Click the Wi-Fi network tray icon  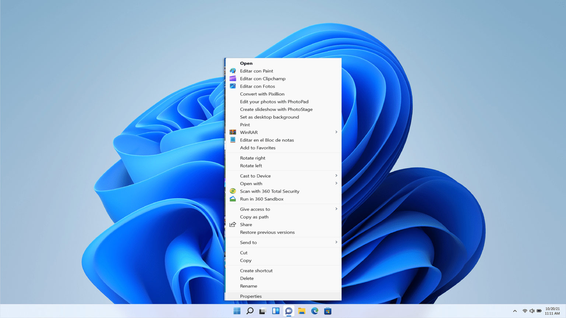tap(525, 311)
